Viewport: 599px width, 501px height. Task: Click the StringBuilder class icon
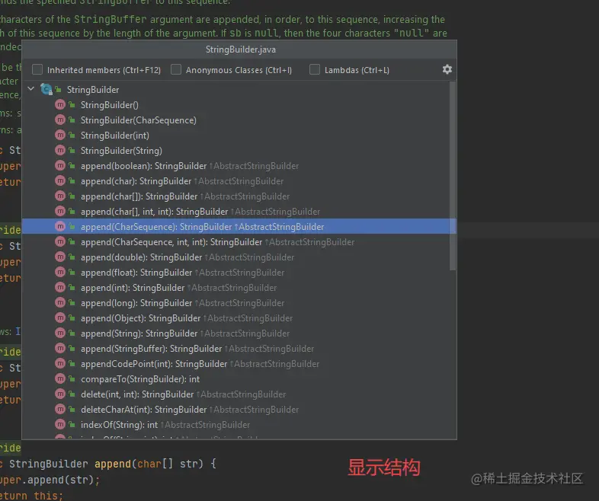(x=46, y=89)
